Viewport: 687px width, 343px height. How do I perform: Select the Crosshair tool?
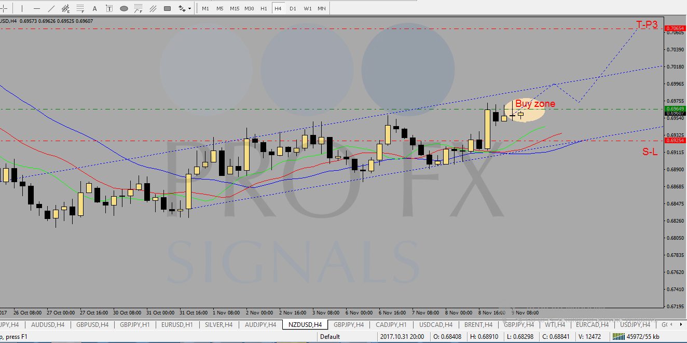[x=4, y=8]
